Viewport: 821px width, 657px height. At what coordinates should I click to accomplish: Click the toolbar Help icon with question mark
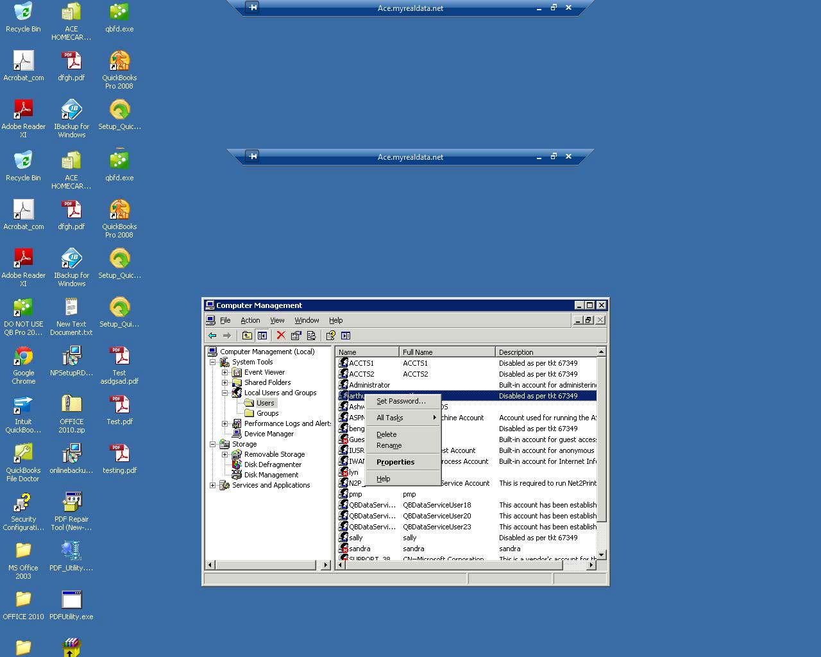point(330,336)
